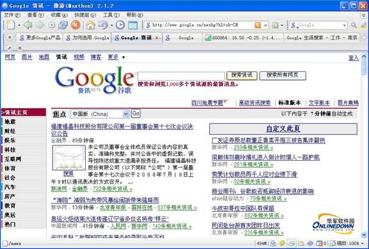The width and height of the screenshot is (369, 249).
Task: Click the new page toolbar icon
Action: [x=10, y=25]
